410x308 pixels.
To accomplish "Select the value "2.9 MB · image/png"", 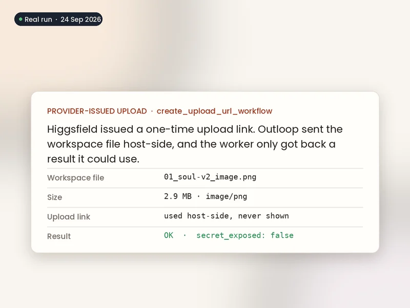I will pyautogui.click(x=206, y=197).
